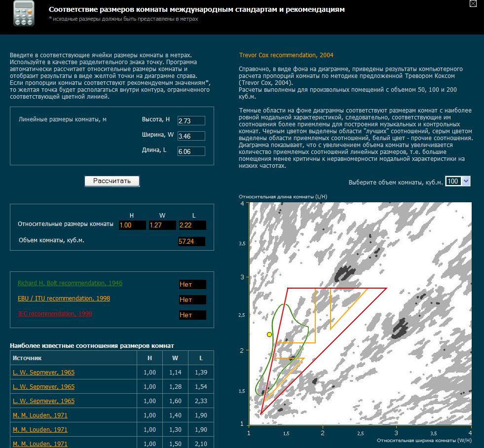Click Sepmeyer link in the 1,14 row

(x=44, y=373)
